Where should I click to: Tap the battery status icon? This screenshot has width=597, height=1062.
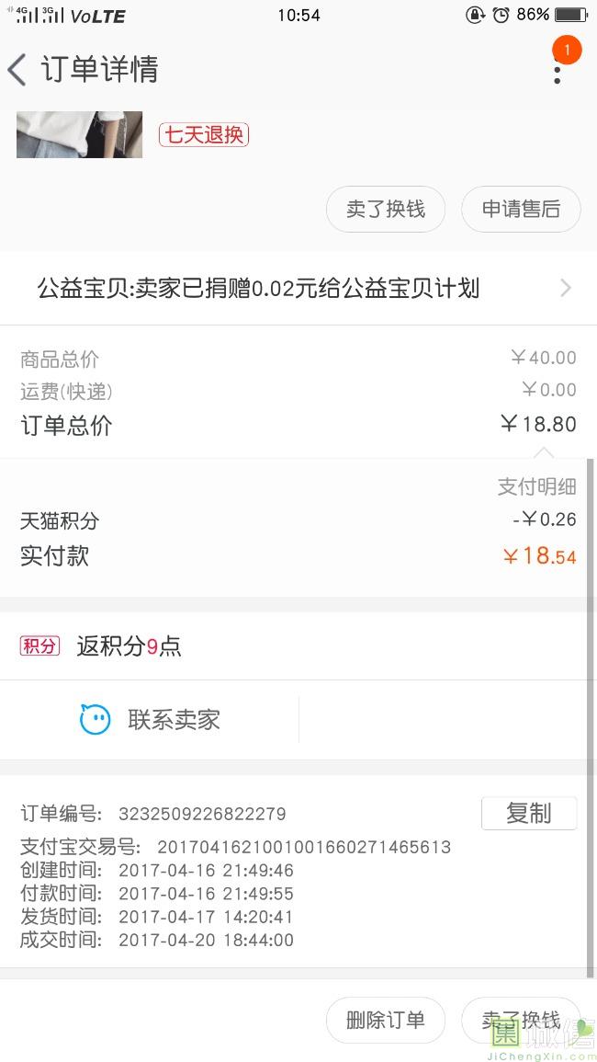point(571,15)
